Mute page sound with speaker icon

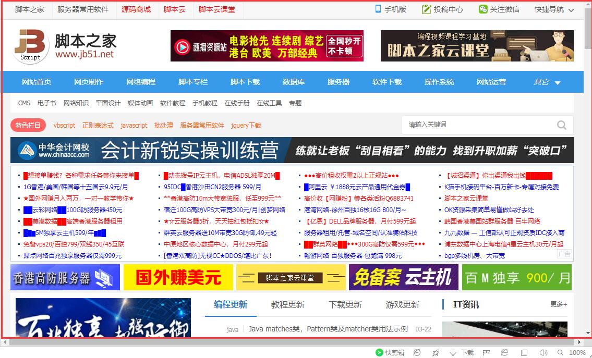(543, 352)
